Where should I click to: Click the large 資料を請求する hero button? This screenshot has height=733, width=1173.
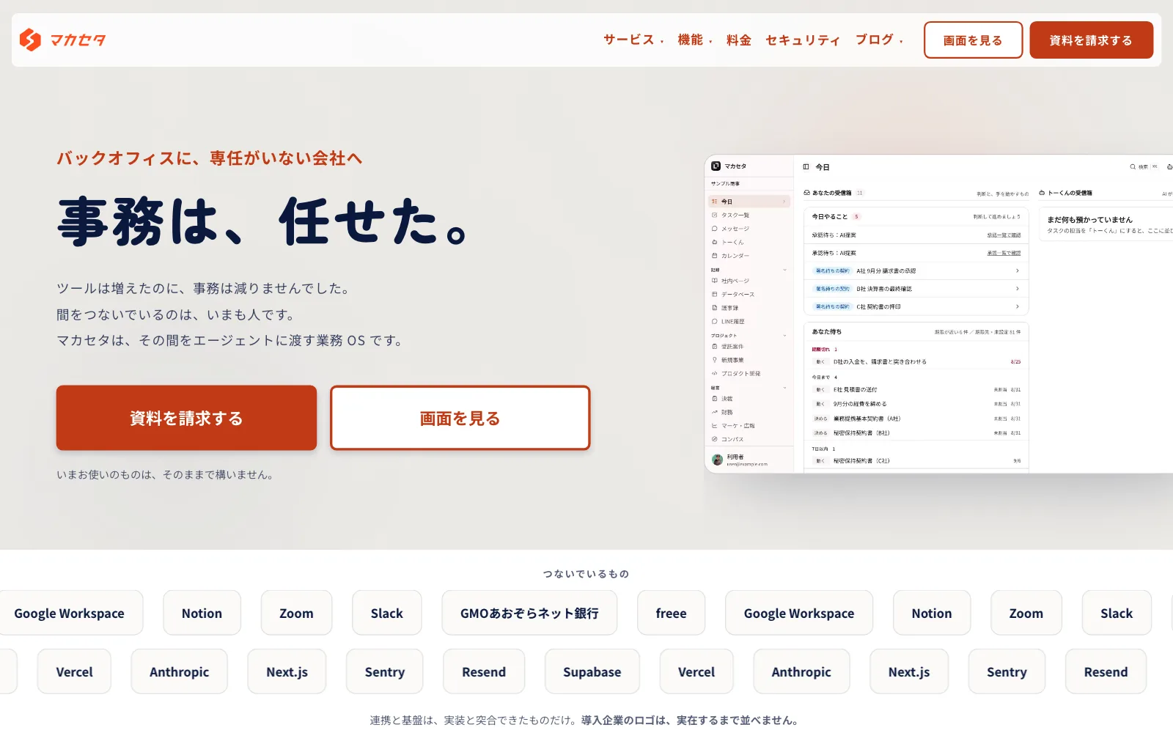pos(186,418)
